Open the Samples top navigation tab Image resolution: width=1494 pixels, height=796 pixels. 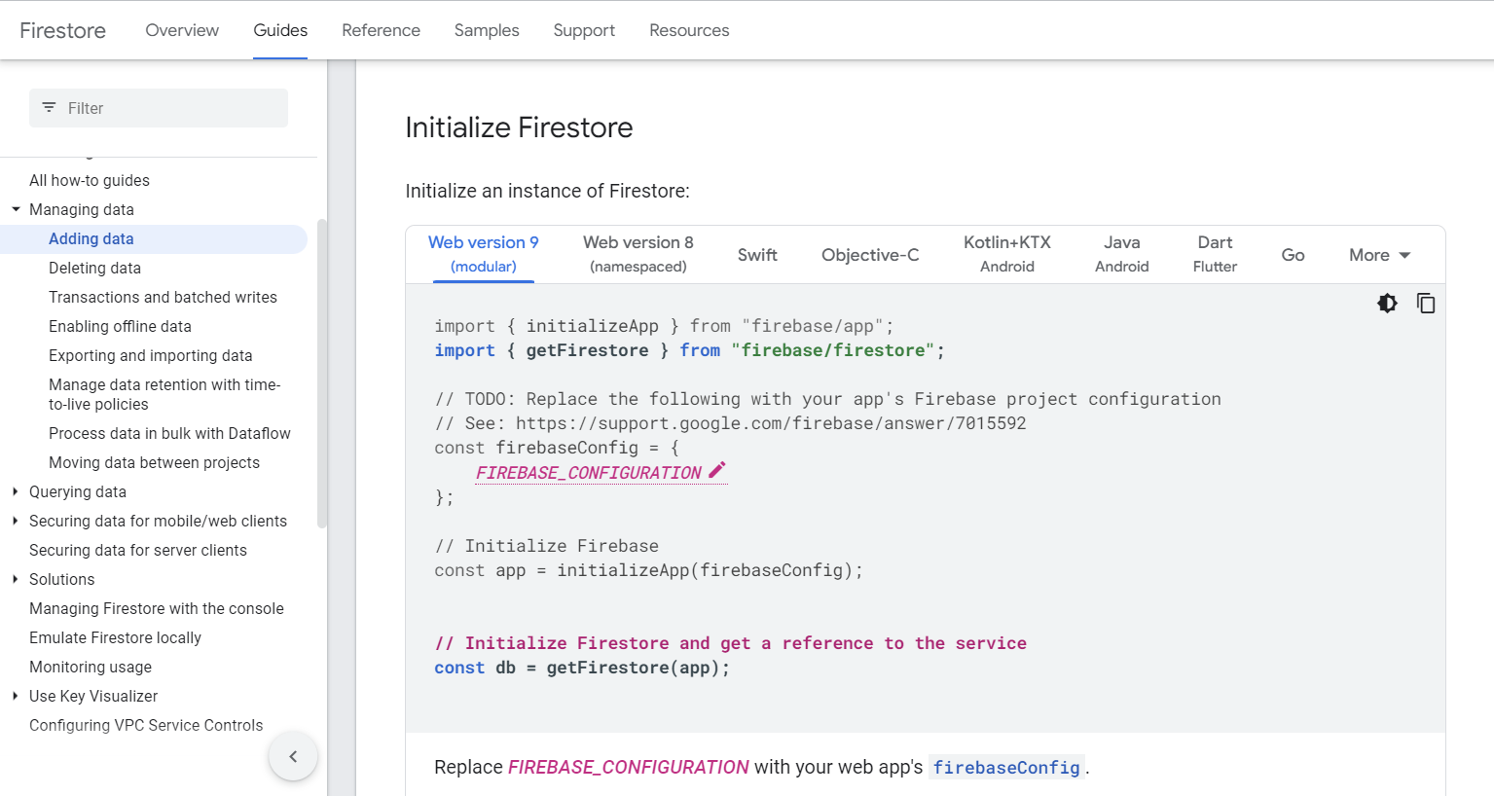[x=487, y=30]
